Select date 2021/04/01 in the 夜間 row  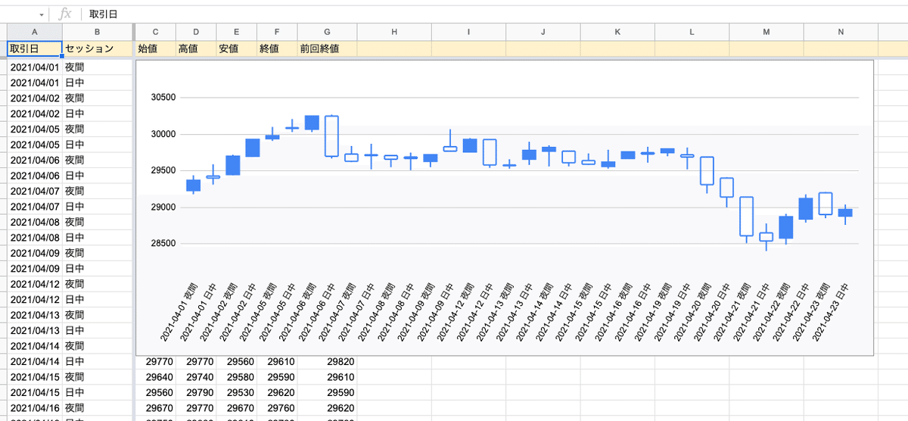pos(34,67)
